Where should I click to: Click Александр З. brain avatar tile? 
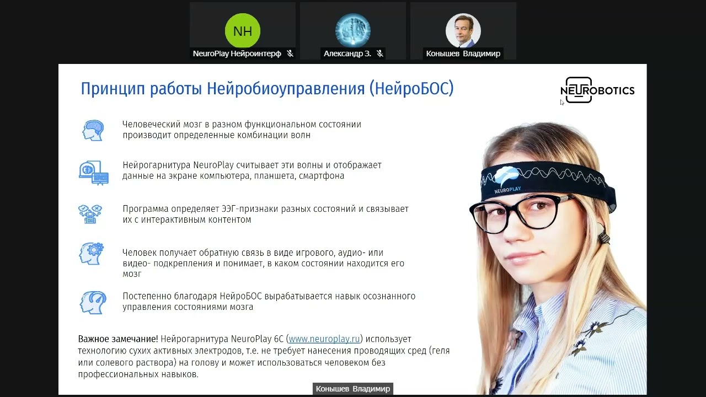tap(353, 31)
